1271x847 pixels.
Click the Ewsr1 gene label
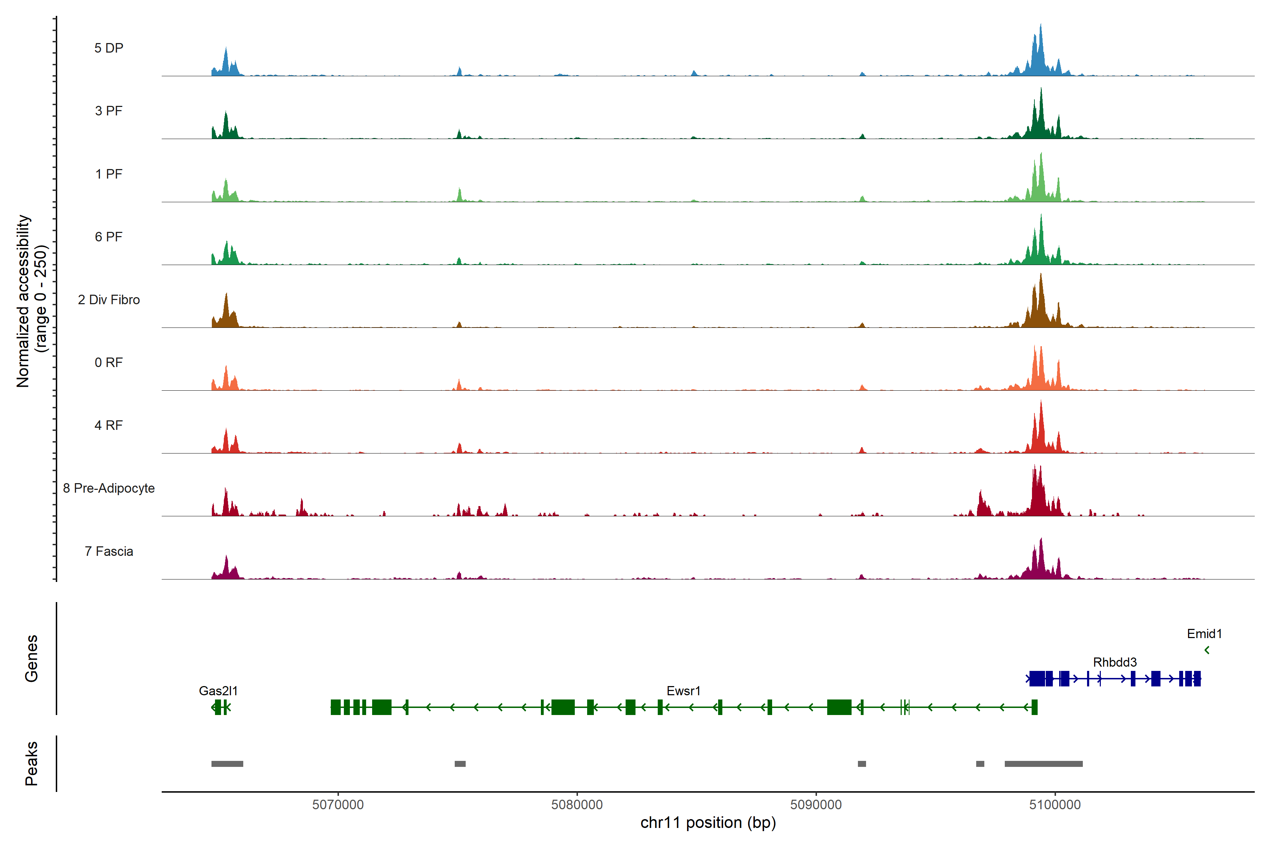click(683, 690)
